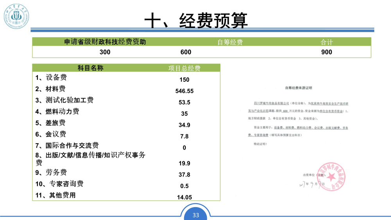Select row 4、燃料动力费
Screen dimensions: 391x220
[57, 112]
